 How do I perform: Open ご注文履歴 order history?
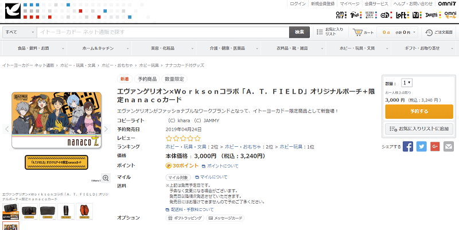tap(439, 32)
